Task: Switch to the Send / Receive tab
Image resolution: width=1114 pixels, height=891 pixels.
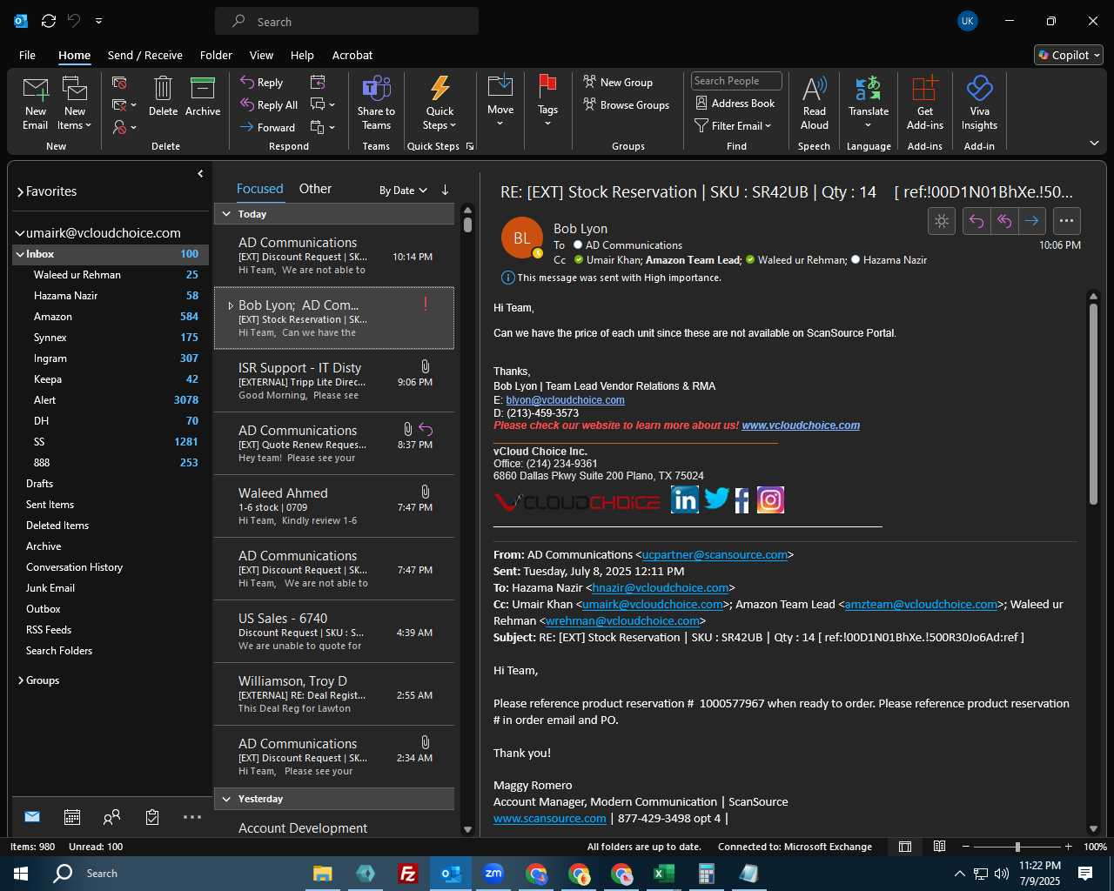Action: coord(144,55)
